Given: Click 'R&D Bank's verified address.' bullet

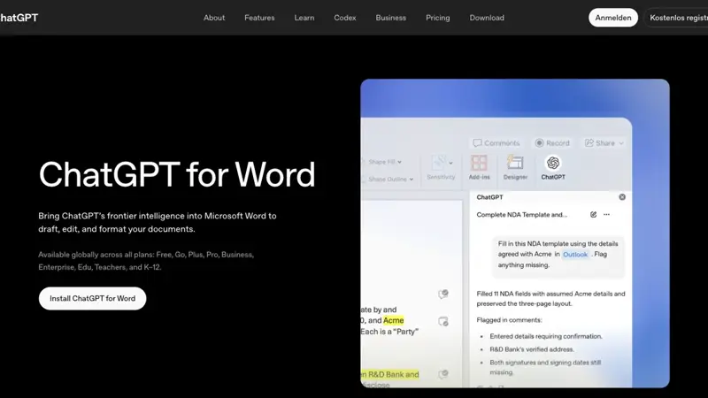Looking at the screenshot, I should point(532,349).
